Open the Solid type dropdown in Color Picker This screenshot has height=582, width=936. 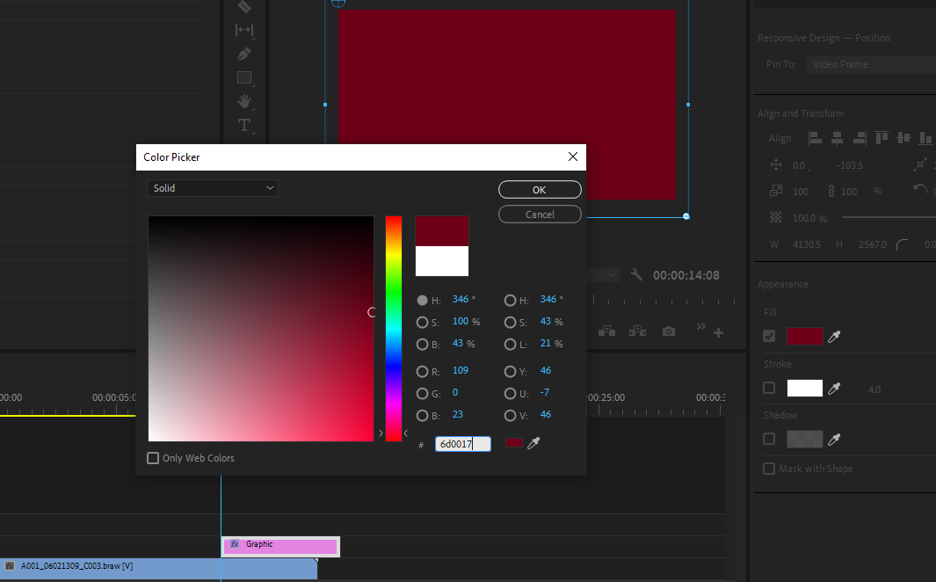[212, 188]
